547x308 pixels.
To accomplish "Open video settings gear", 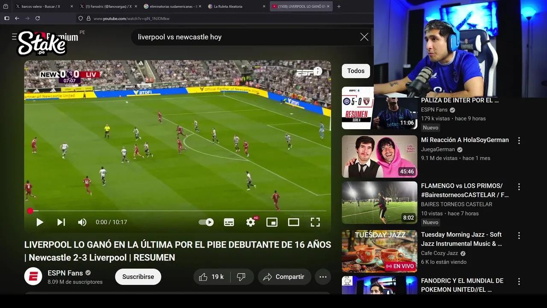I will tap(251, 222).
